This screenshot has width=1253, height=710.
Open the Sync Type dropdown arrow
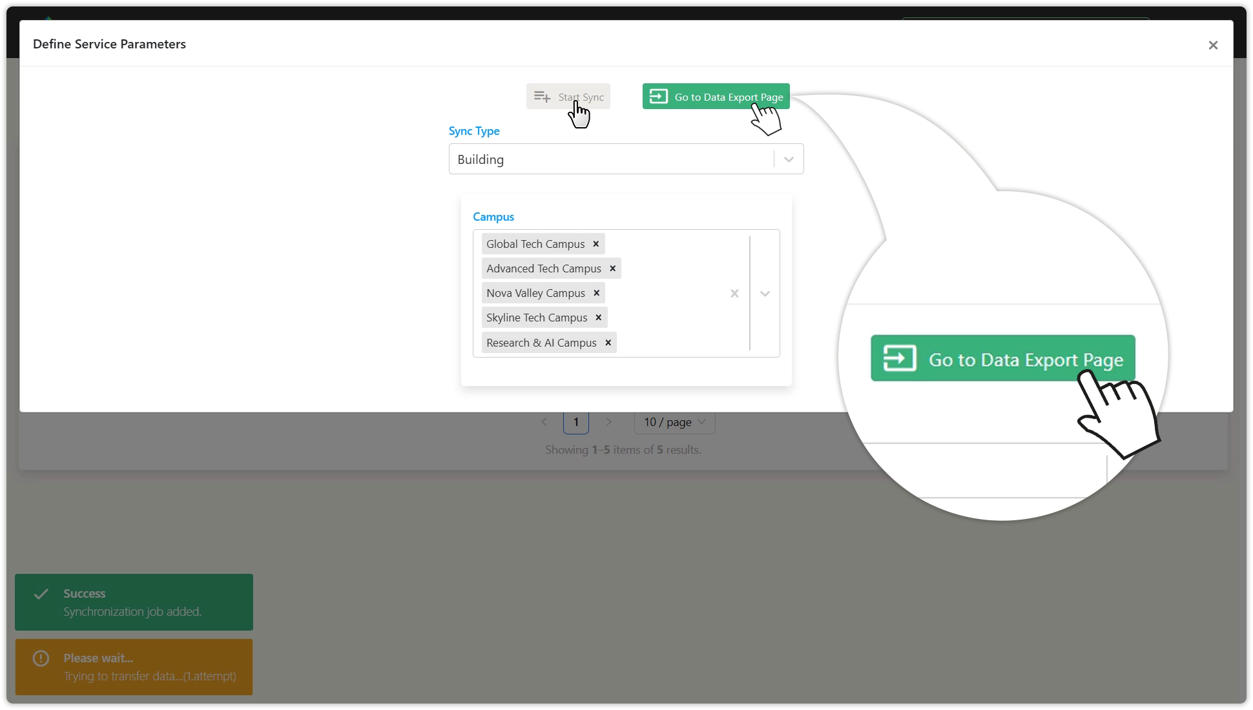point(789,159)
